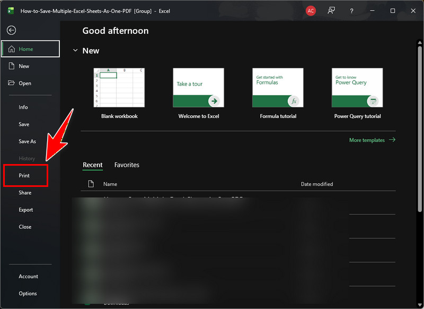Maximize the Excel window
This screenshot has width=424, height=309.
click(393, 11)
